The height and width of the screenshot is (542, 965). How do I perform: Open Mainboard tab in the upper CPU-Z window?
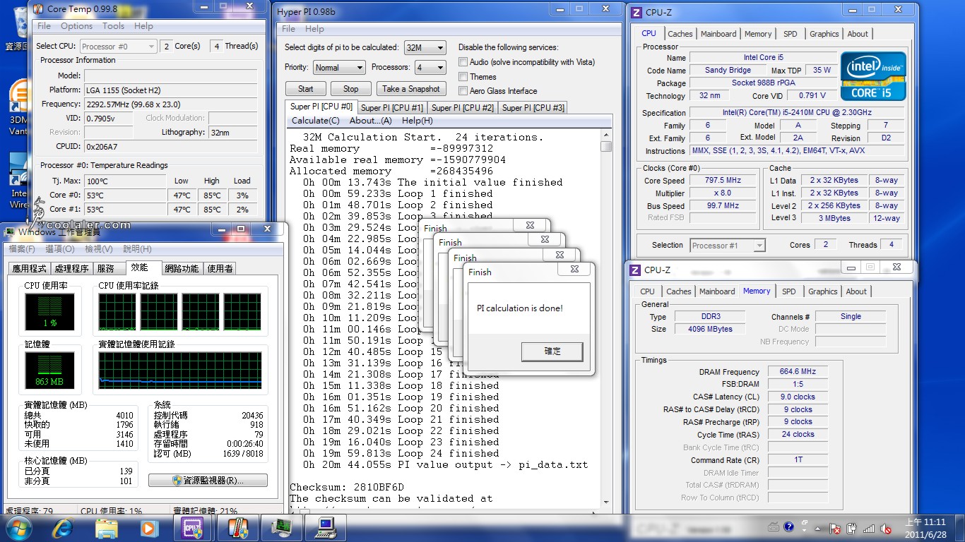(718, 34)
